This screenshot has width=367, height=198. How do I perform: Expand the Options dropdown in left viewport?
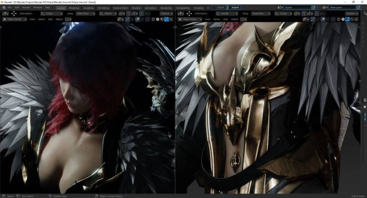(166, 14)
